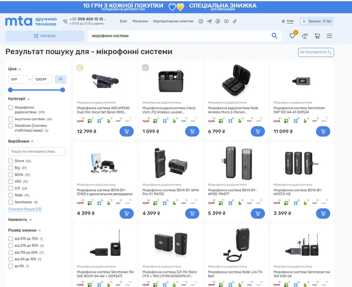Screen dimensions: 352x287
Task: Tick the Sennheiser manufacturer checkbox
Action: (11, 202)
